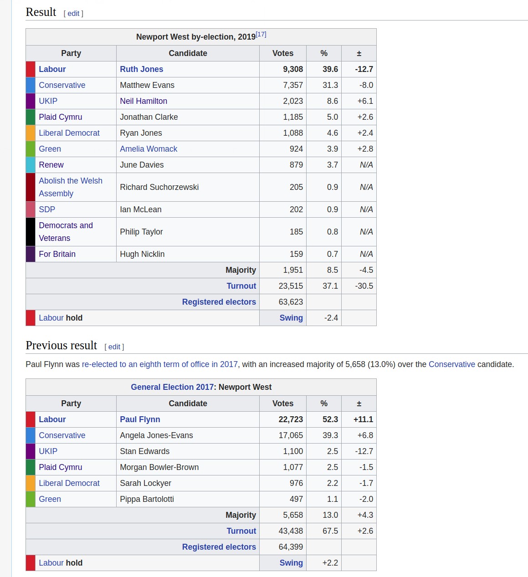Open the Renew party link
The image size is (528, 577).
tap(51, 165)
